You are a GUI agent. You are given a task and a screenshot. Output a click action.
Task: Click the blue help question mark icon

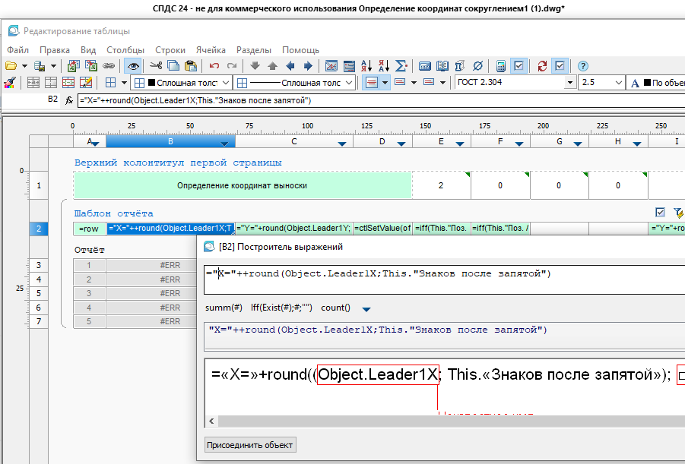[x=583, y=66]
